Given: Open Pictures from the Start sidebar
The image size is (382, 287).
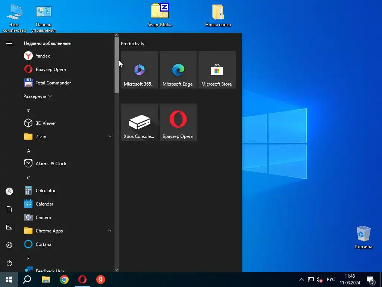Looking at the screenshot, I should [x=9, y=227].
